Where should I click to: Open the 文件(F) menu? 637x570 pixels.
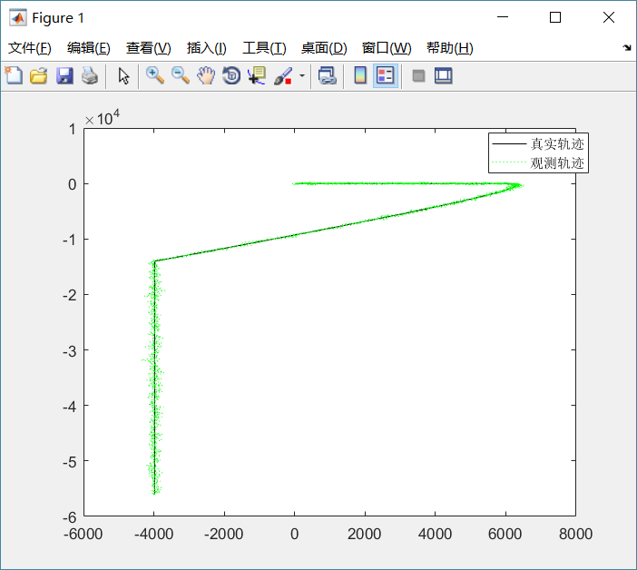[x=29, y=48]
